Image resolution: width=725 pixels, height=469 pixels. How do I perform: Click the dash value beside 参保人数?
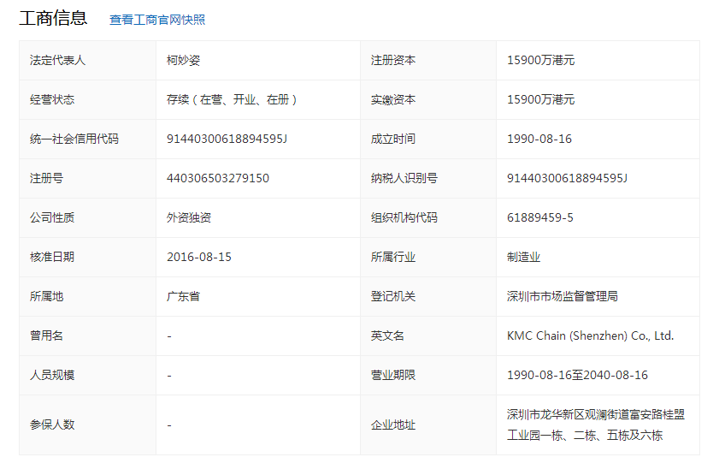(169, 425)
